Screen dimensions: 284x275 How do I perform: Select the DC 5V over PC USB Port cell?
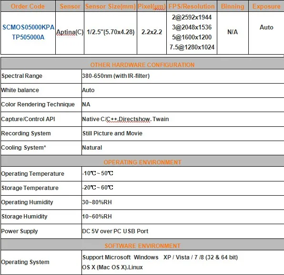click(183, 231)
